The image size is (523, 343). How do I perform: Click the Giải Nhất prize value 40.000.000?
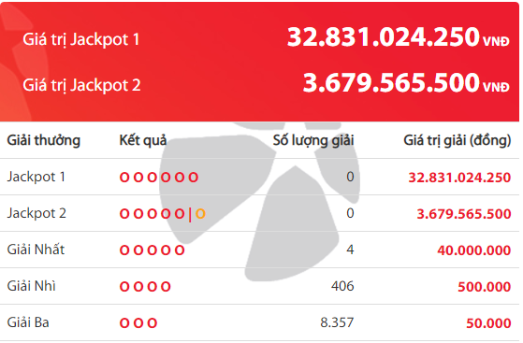coord(474,250)
